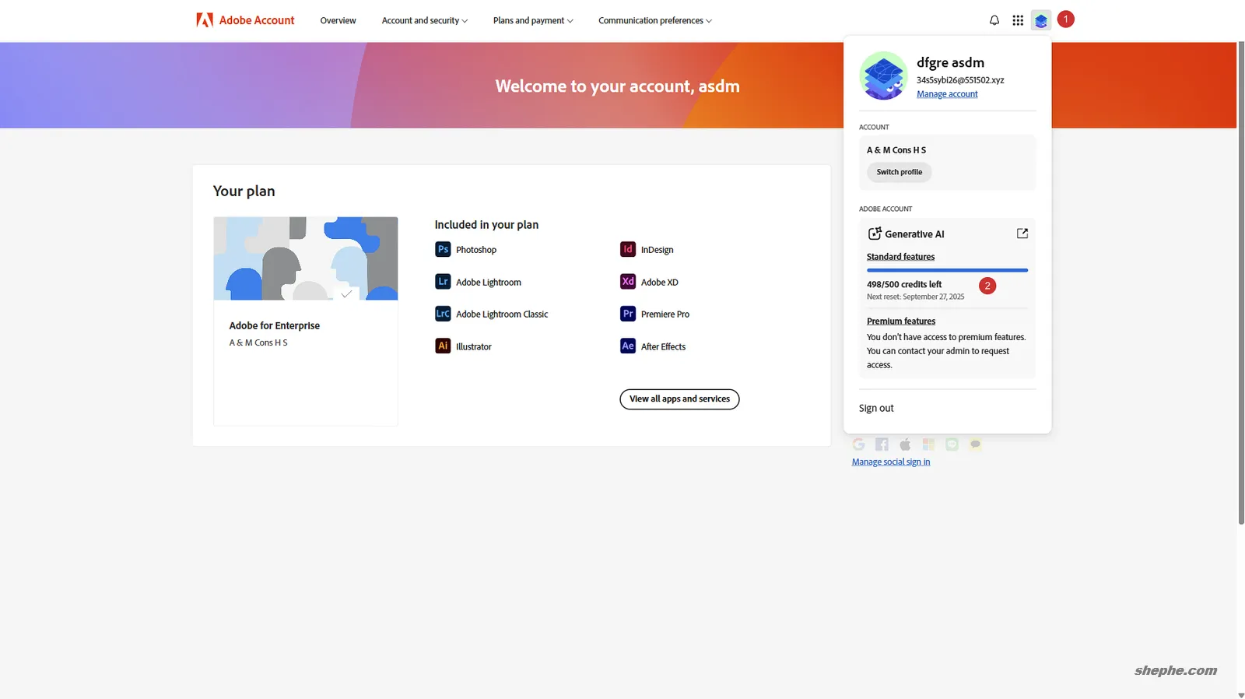Open the Manage social sign in link

pos(891,462)
